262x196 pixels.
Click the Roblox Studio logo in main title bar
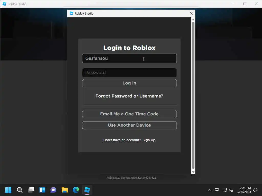[x=4, y=4]
